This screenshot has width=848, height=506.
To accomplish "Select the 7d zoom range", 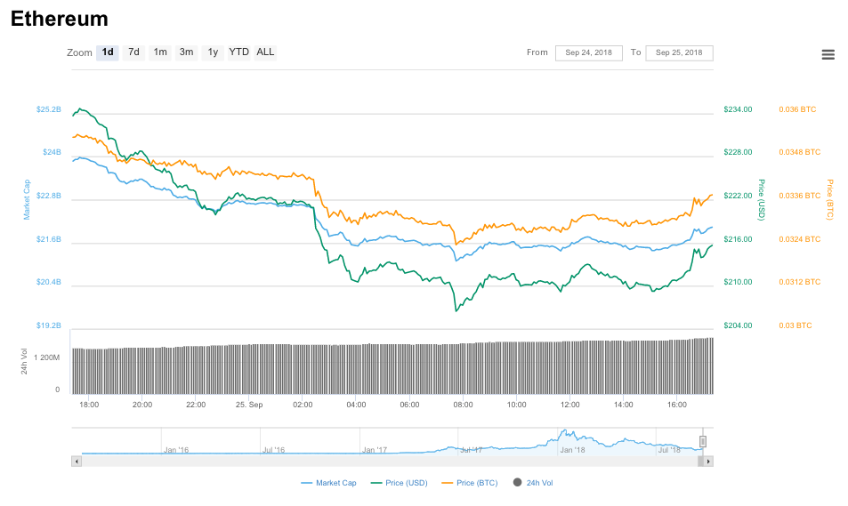I will [x=133, y=52].
